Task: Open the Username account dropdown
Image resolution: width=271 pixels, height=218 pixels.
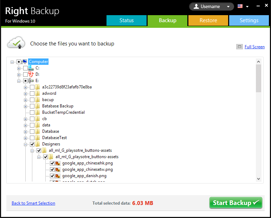Action: click(x=212, y=7)
